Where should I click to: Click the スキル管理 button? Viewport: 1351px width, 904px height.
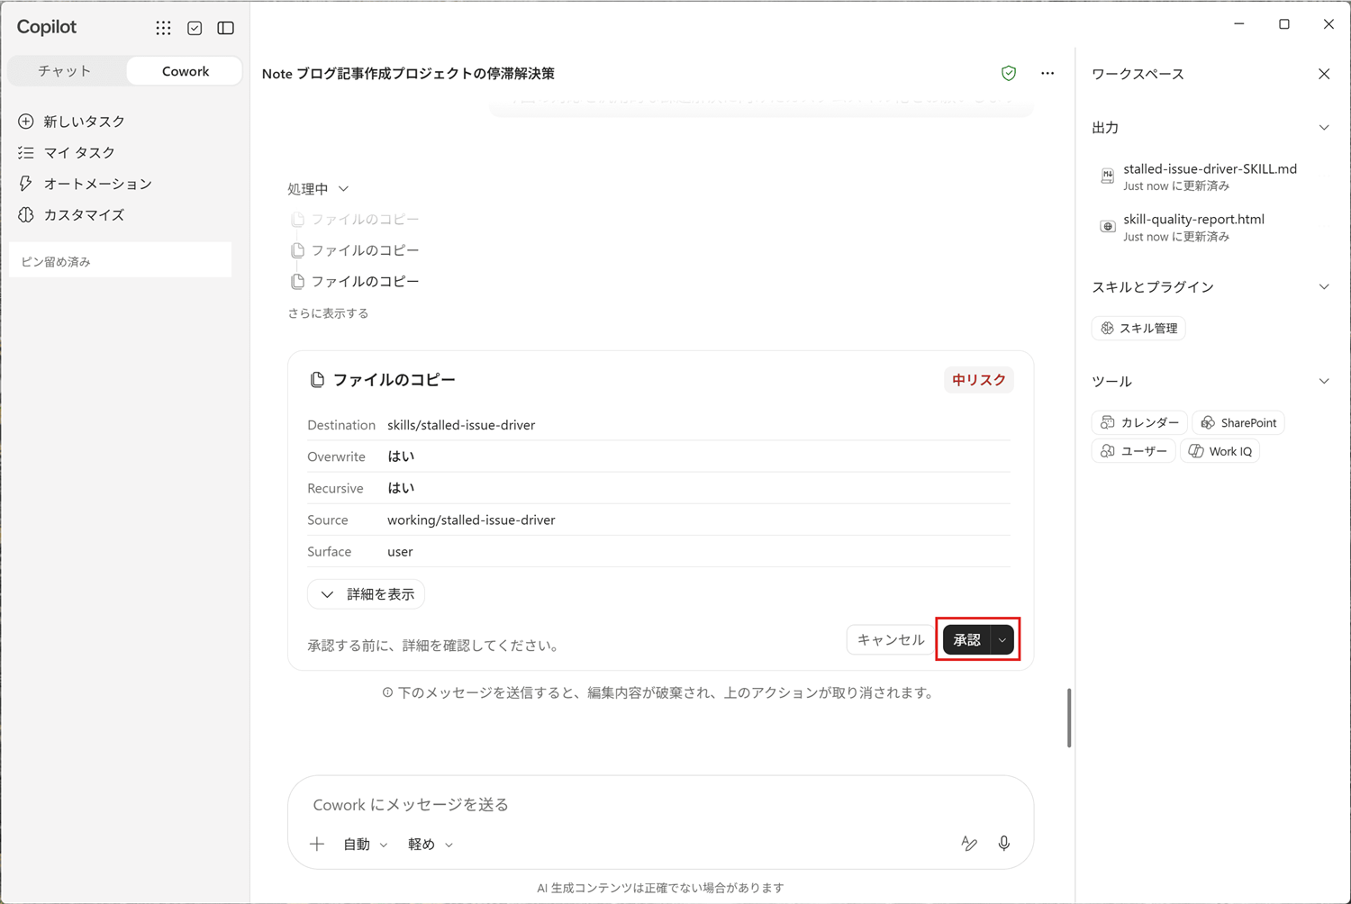coord(1138,329)
